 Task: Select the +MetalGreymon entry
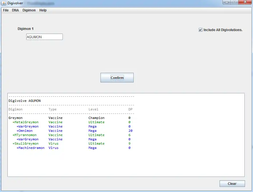pos(25,122)
